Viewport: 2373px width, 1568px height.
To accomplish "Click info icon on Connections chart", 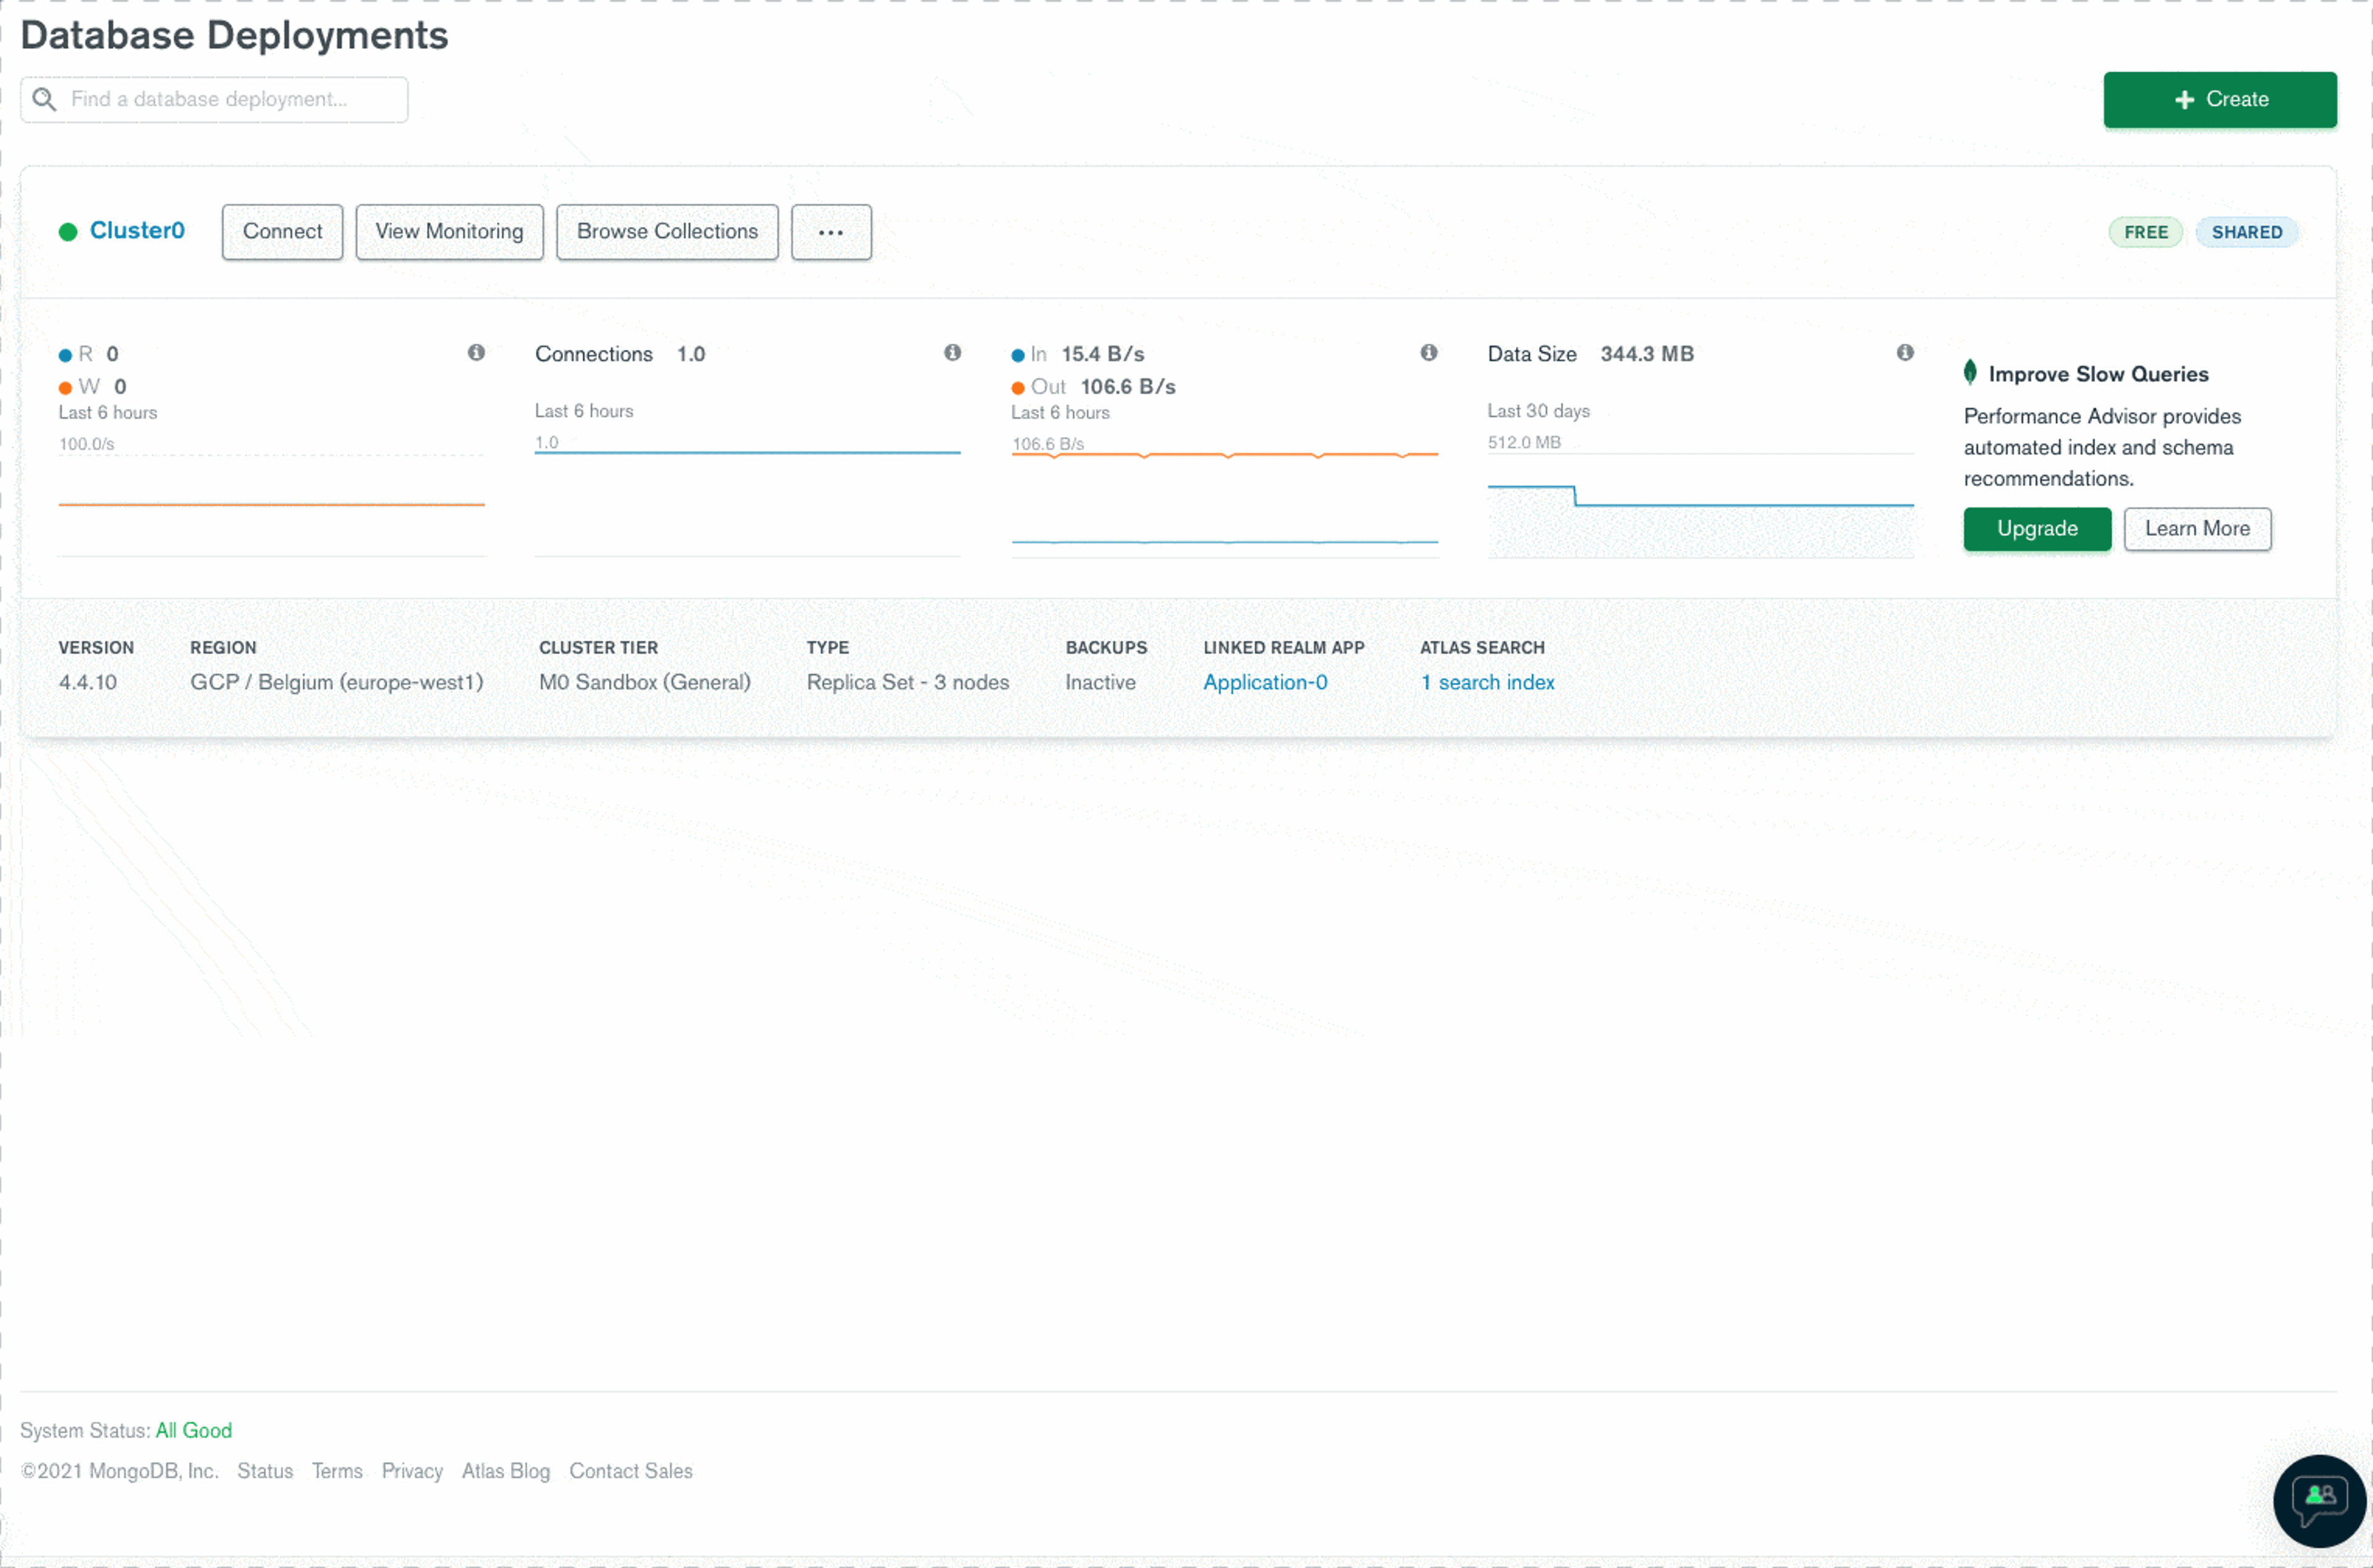I will click(952, 352).
